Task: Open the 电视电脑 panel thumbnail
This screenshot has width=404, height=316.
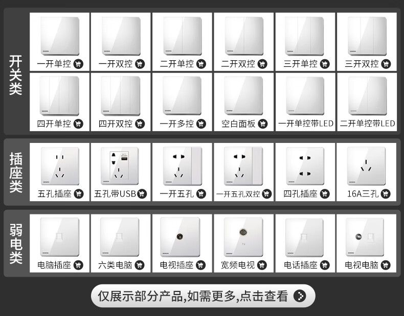Action: (x=365, y=237)
